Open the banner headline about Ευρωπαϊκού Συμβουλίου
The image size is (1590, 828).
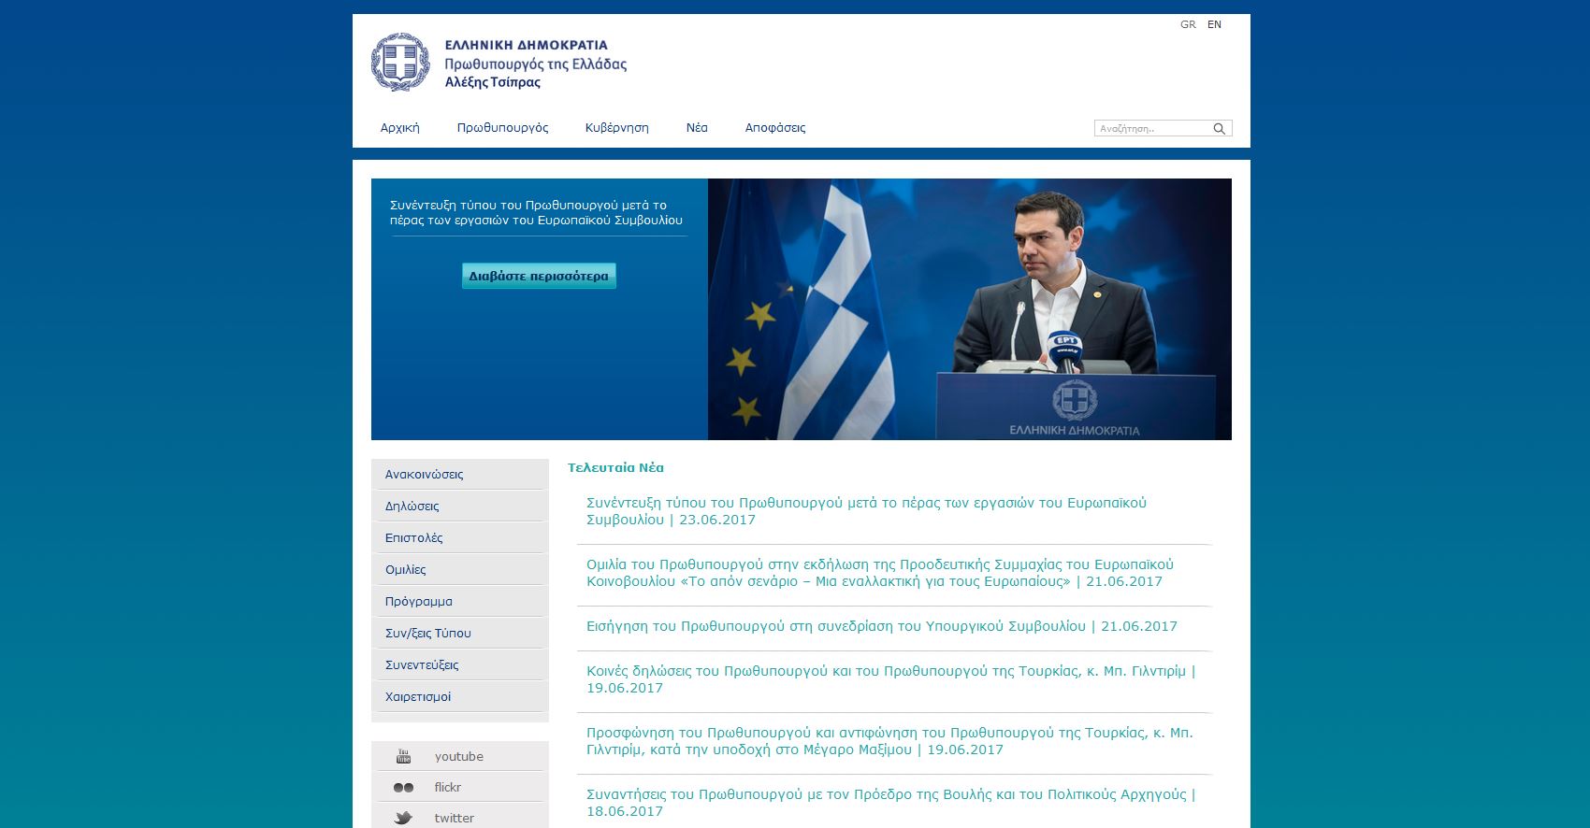point(536,212)
